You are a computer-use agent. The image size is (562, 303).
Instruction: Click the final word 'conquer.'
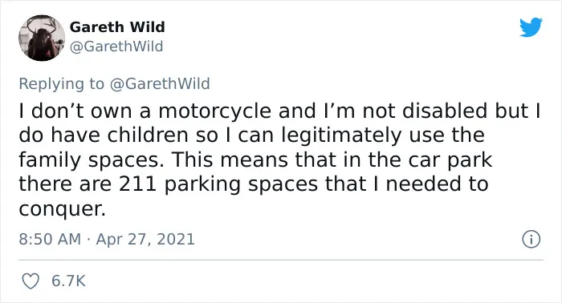(x=63, y=209)
